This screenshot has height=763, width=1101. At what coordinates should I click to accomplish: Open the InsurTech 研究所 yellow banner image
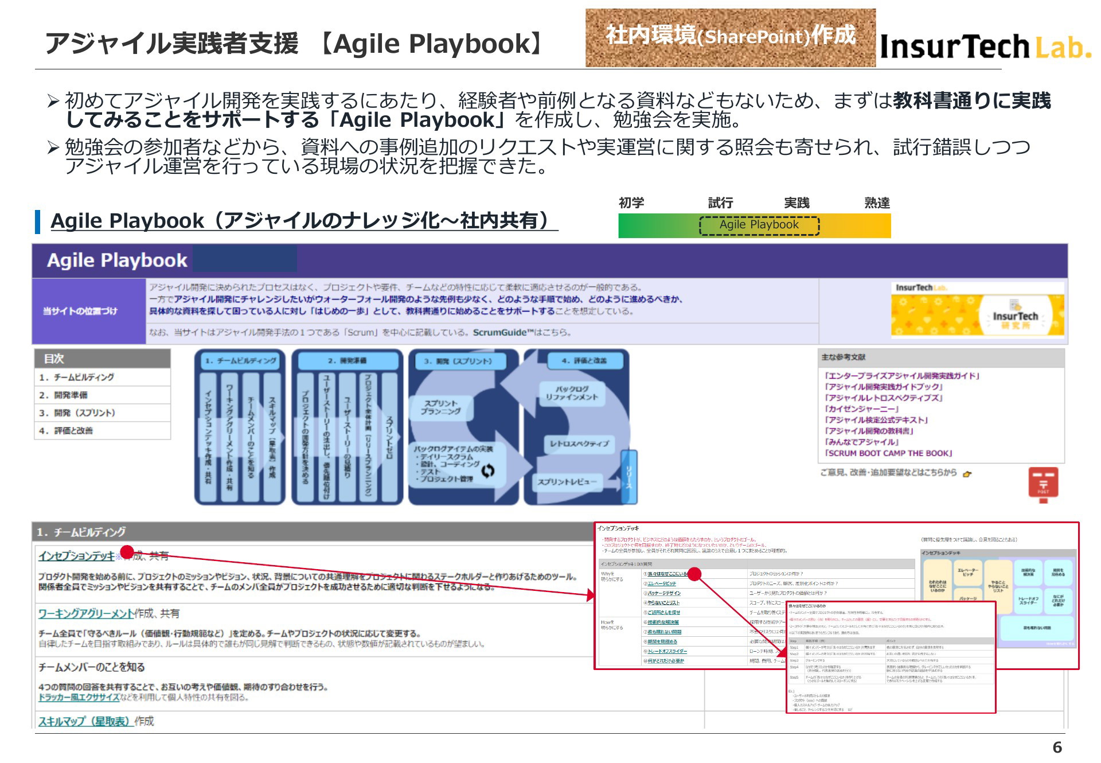[977, 314]
